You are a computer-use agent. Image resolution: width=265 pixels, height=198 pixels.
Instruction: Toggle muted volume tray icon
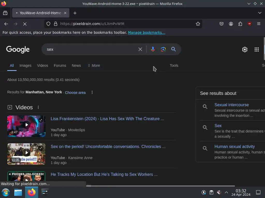(219, 192)
